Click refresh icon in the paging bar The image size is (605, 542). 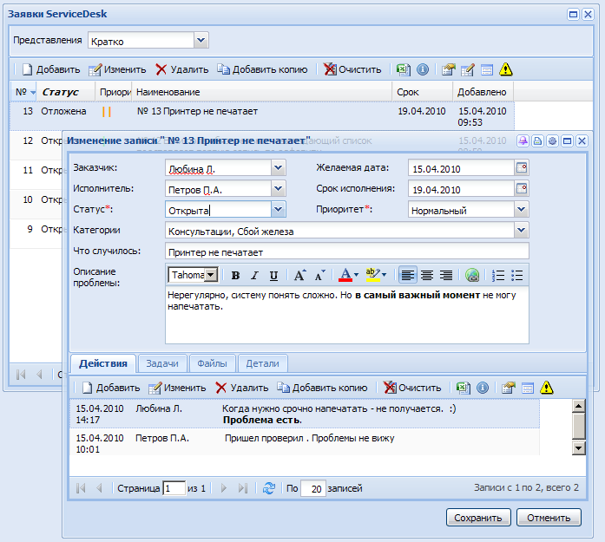point(269,488)
